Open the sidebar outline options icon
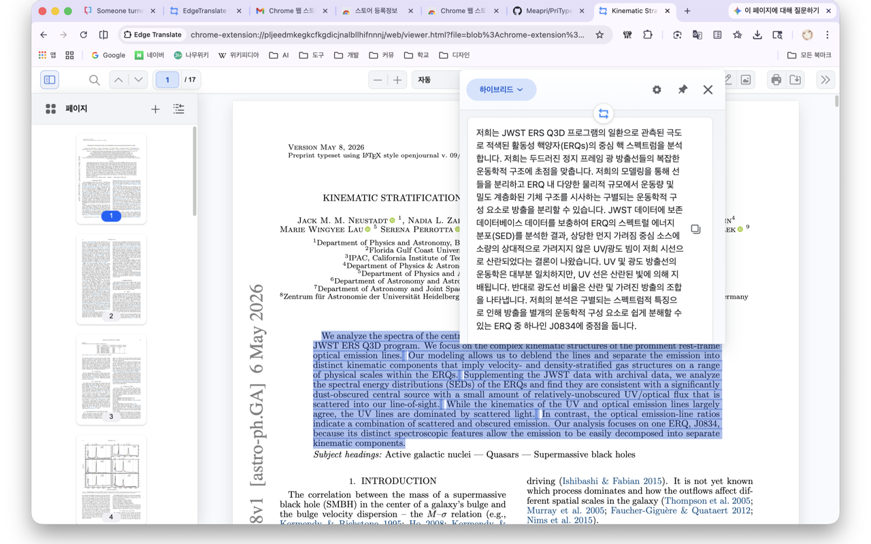 click(179, 109)
